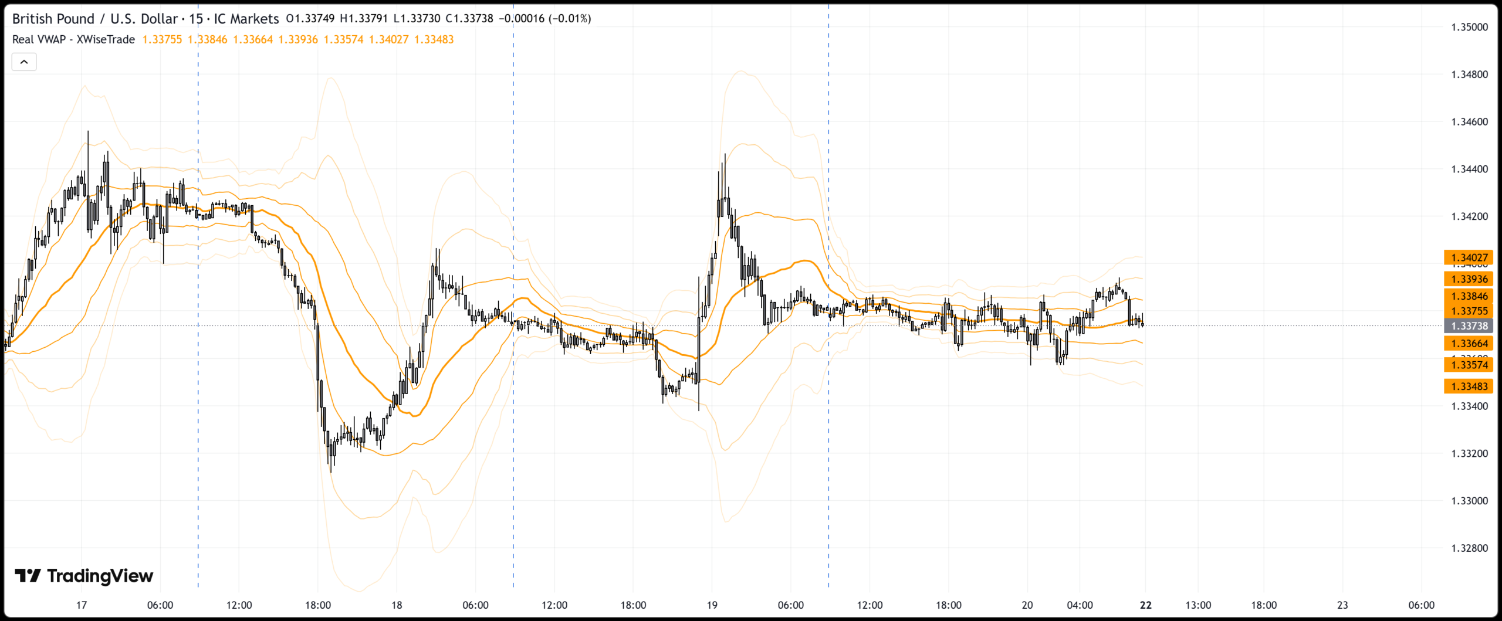Click the IC Markets broker name in the title
The height and width of the screenshot is (621, 1502).
(x=246, y=19)
